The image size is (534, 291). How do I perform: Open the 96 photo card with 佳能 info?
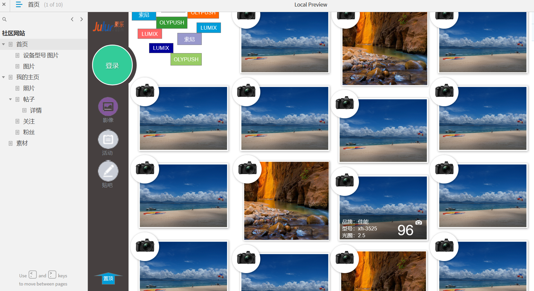point(383,208)
